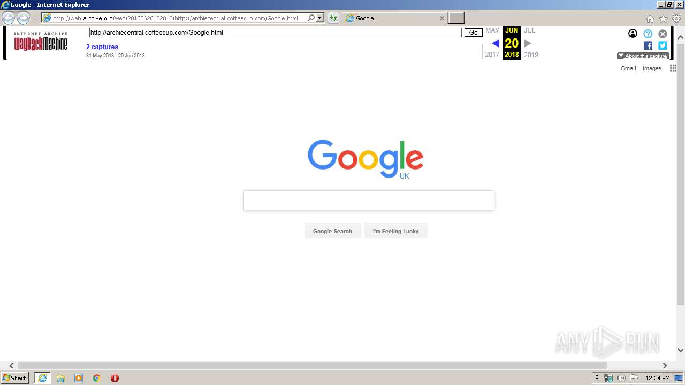Click horizontal scrollbar right arrow
The width and height of the screenshot is (685, 385).
click(x=665, y=366)
